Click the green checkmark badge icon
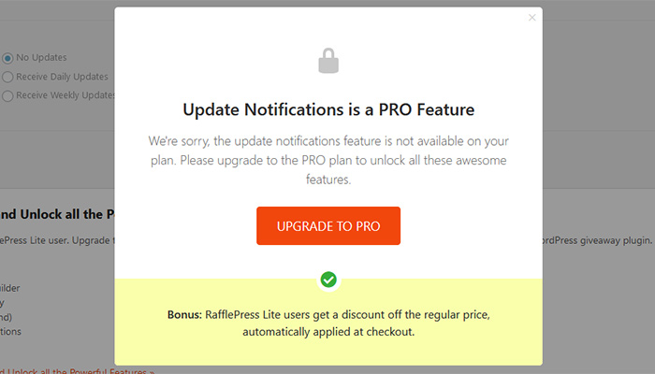The height and width of the screenshot is (374, 655). pyautogui.click(x=328, y=280)
